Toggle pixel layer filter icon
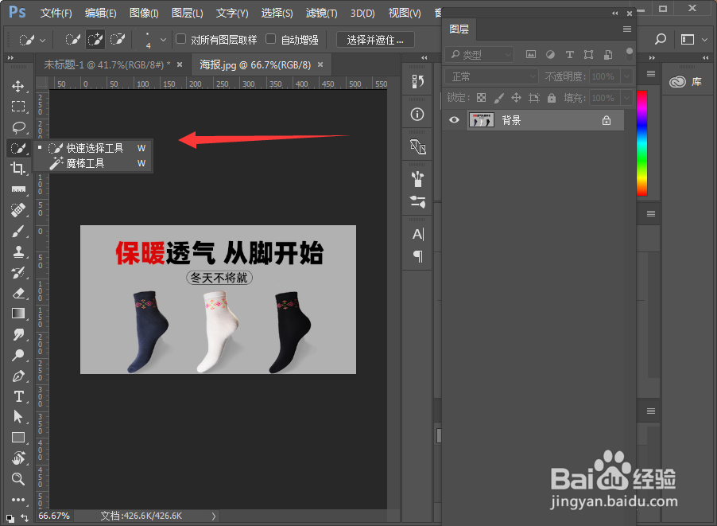The width and height of the screenshot is (717, 526). [531, 54]
